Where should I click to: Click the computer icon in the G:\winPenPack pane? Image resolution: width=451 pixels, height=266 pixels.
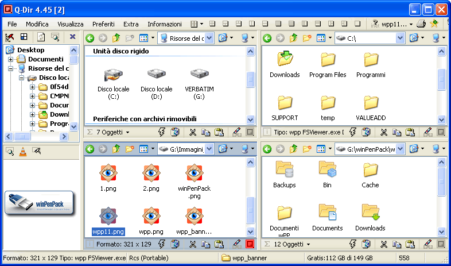[x=436, y=149]
